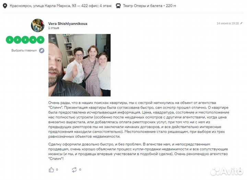The width and height of the screenshot is (247, 180).
Task: Click the pin icon next to Выбрать главным
Action: click(42, 50)
